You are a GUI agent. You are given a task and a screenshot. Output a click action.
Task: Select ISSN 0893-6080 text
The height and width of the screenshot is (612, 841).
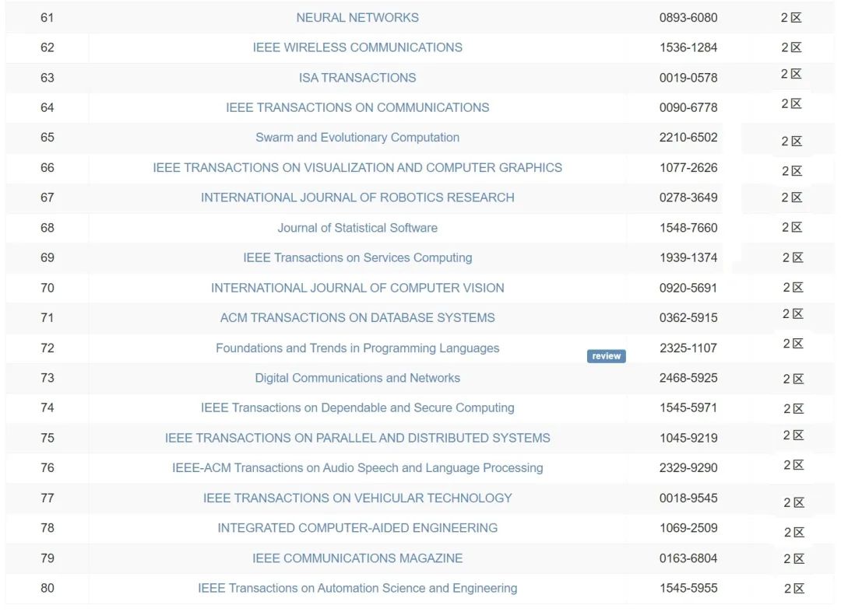pyautogui.click(x=688, y=18)
